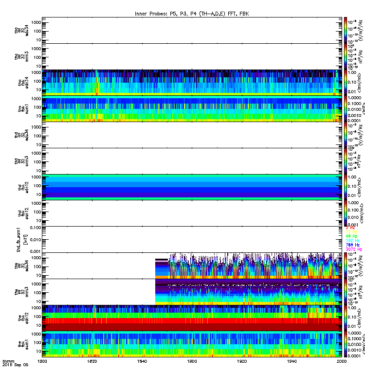Image resolution: width=365 pixels, height=389 pixels.
Task: Click the 10 y-tick of 'the fbk scm1' panel
Action: (x=38, y=351)
